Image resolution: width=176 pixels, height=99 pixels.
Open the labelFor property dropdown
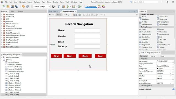(170, 76)
